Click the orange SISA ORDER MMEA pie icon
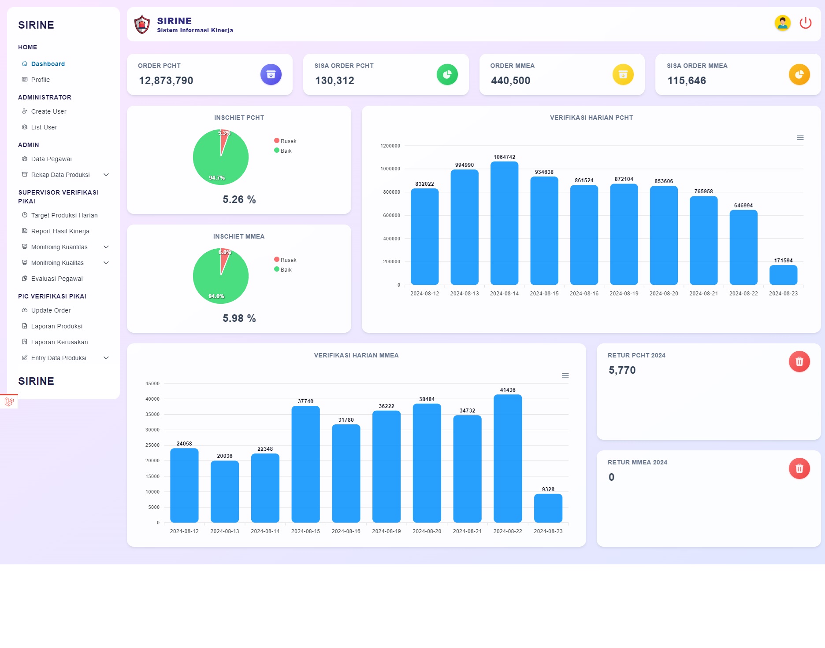Viewport: 825px width, 648px height. click(x=799, y=74)
